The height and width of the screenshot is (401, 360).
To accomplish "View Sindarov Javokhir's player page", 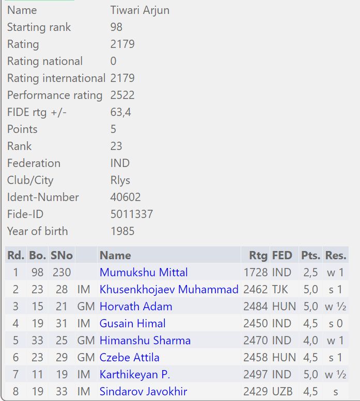I will [x=136, y=391].
